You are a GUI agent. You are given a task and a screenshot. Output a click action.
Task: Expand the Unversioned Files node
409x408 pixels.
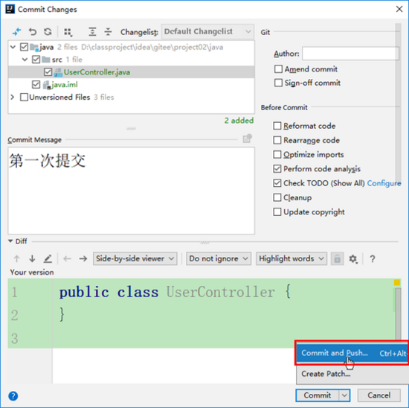pyautogui.click(x=12, y=98)
